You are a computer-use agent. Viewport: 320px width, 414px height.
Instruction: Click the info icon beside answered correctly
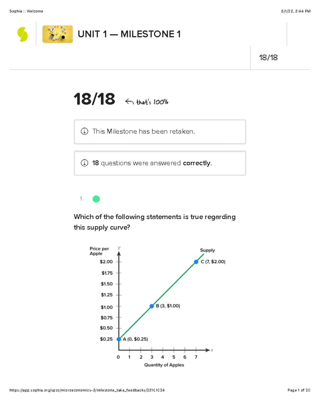click(84, 163)
